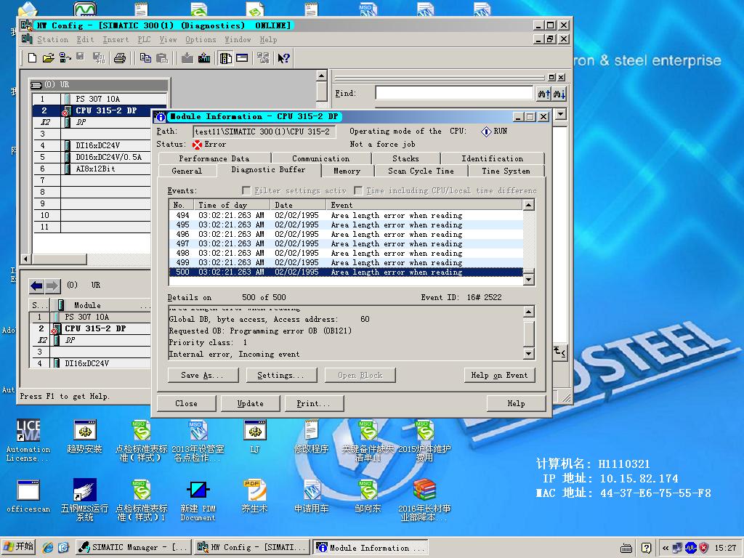Click the Upload to PG toolbar icon
This screenshot has width=744, height=558.
pyautogui.click(x=204, y=58)
